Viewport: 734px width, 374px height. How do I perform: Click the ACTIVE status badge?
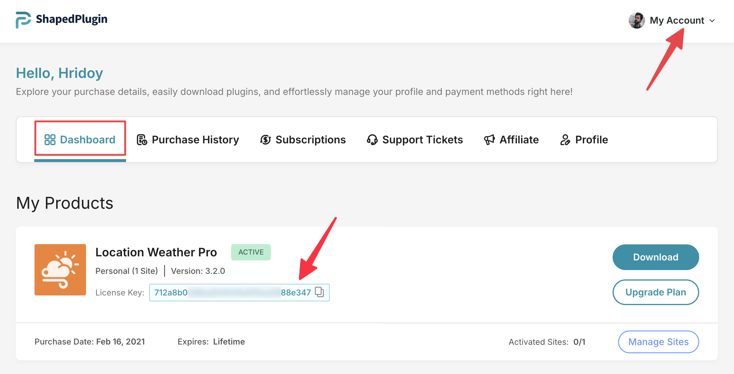pyautogui.click(x=251, y=252)
